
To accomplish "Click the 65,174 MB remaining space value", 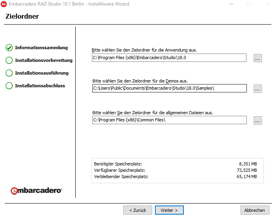I will pyautogui.click(x=247, y=177).
